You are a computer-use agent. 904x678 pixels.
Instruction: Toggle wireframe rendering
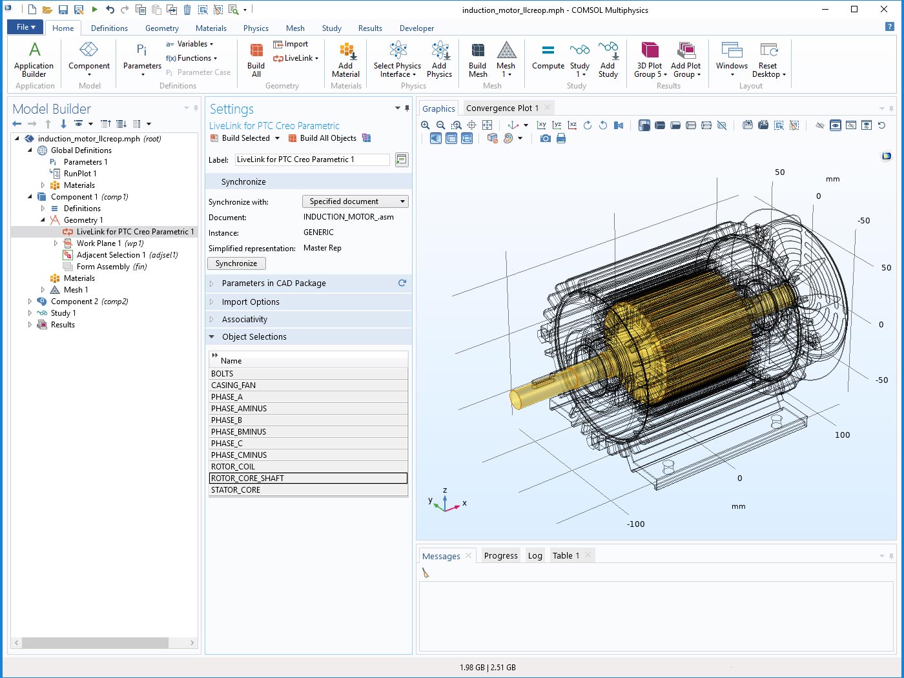point(467,138)
